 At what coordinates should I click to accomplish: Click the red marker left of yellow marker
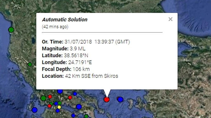49,106
